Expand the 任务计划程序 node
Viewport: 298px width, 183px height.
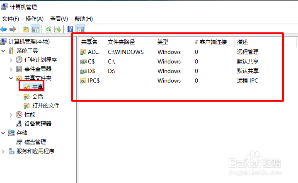pyautogui.click(x=11, y=60)
